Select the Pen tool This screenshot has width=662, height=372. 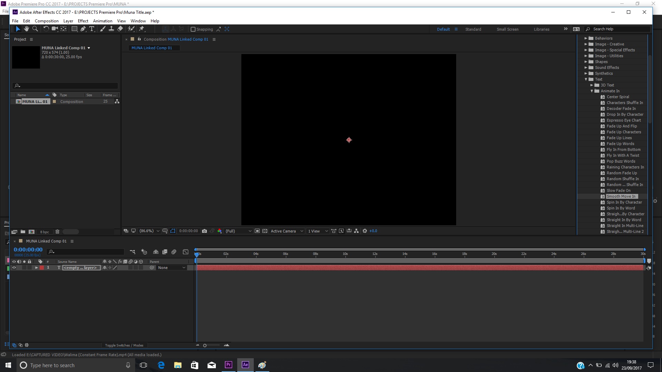coord(83,29)
